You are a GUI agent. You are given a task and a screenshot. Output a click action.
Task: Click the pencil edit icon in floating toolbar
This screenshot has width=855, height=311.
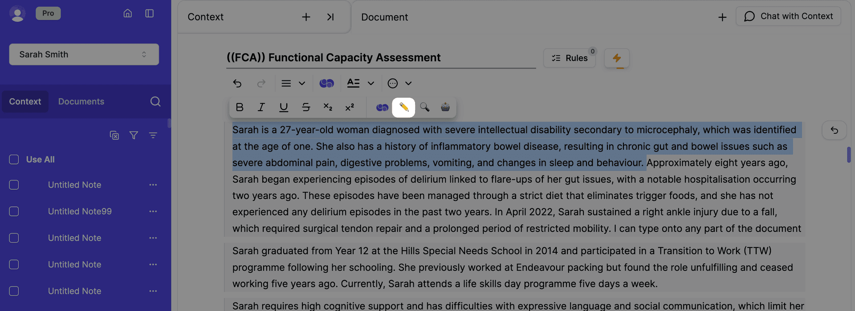click(403, 108)
